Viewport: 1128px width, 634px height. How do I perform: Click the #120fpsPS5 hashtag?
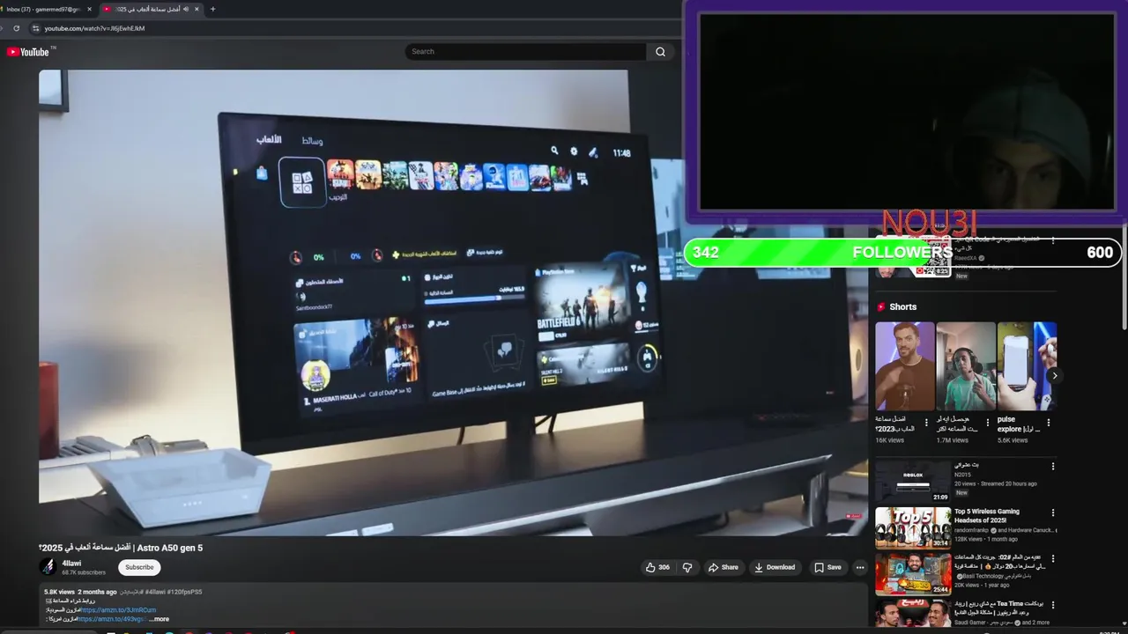tap(184, 592)
